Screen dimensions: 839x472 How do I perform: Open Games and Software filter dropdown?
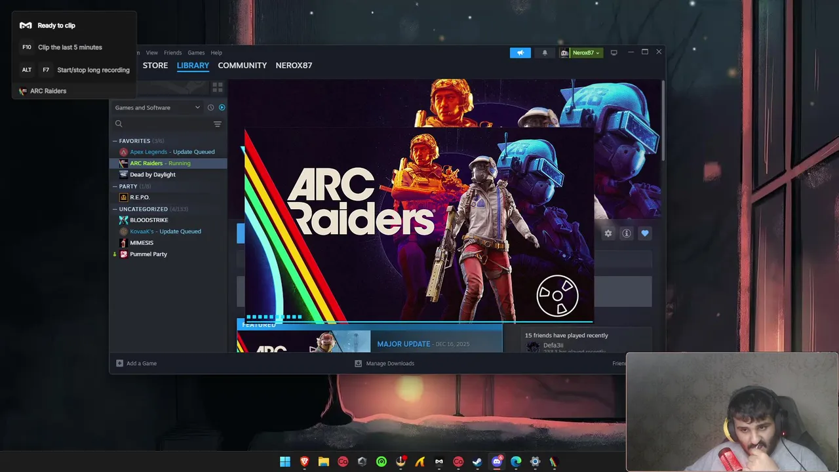(157, 108)
